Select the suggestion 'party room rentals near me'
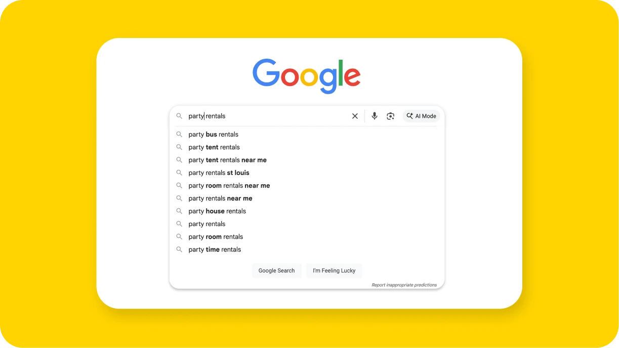 click(229, 185)
